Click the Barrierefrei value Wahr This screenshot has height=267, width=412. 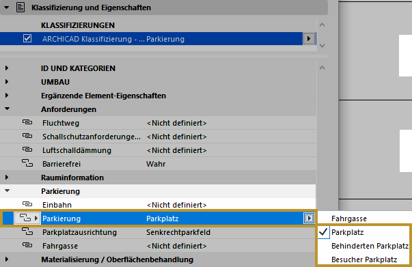point(156,164)
